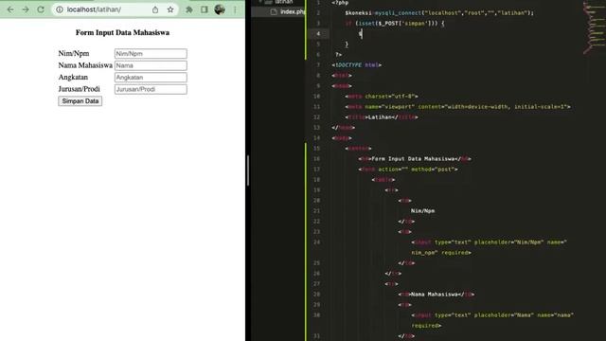This screenshot has width=606, height=341.
Task: Focus the Angkatan input field
Action: 151,78
